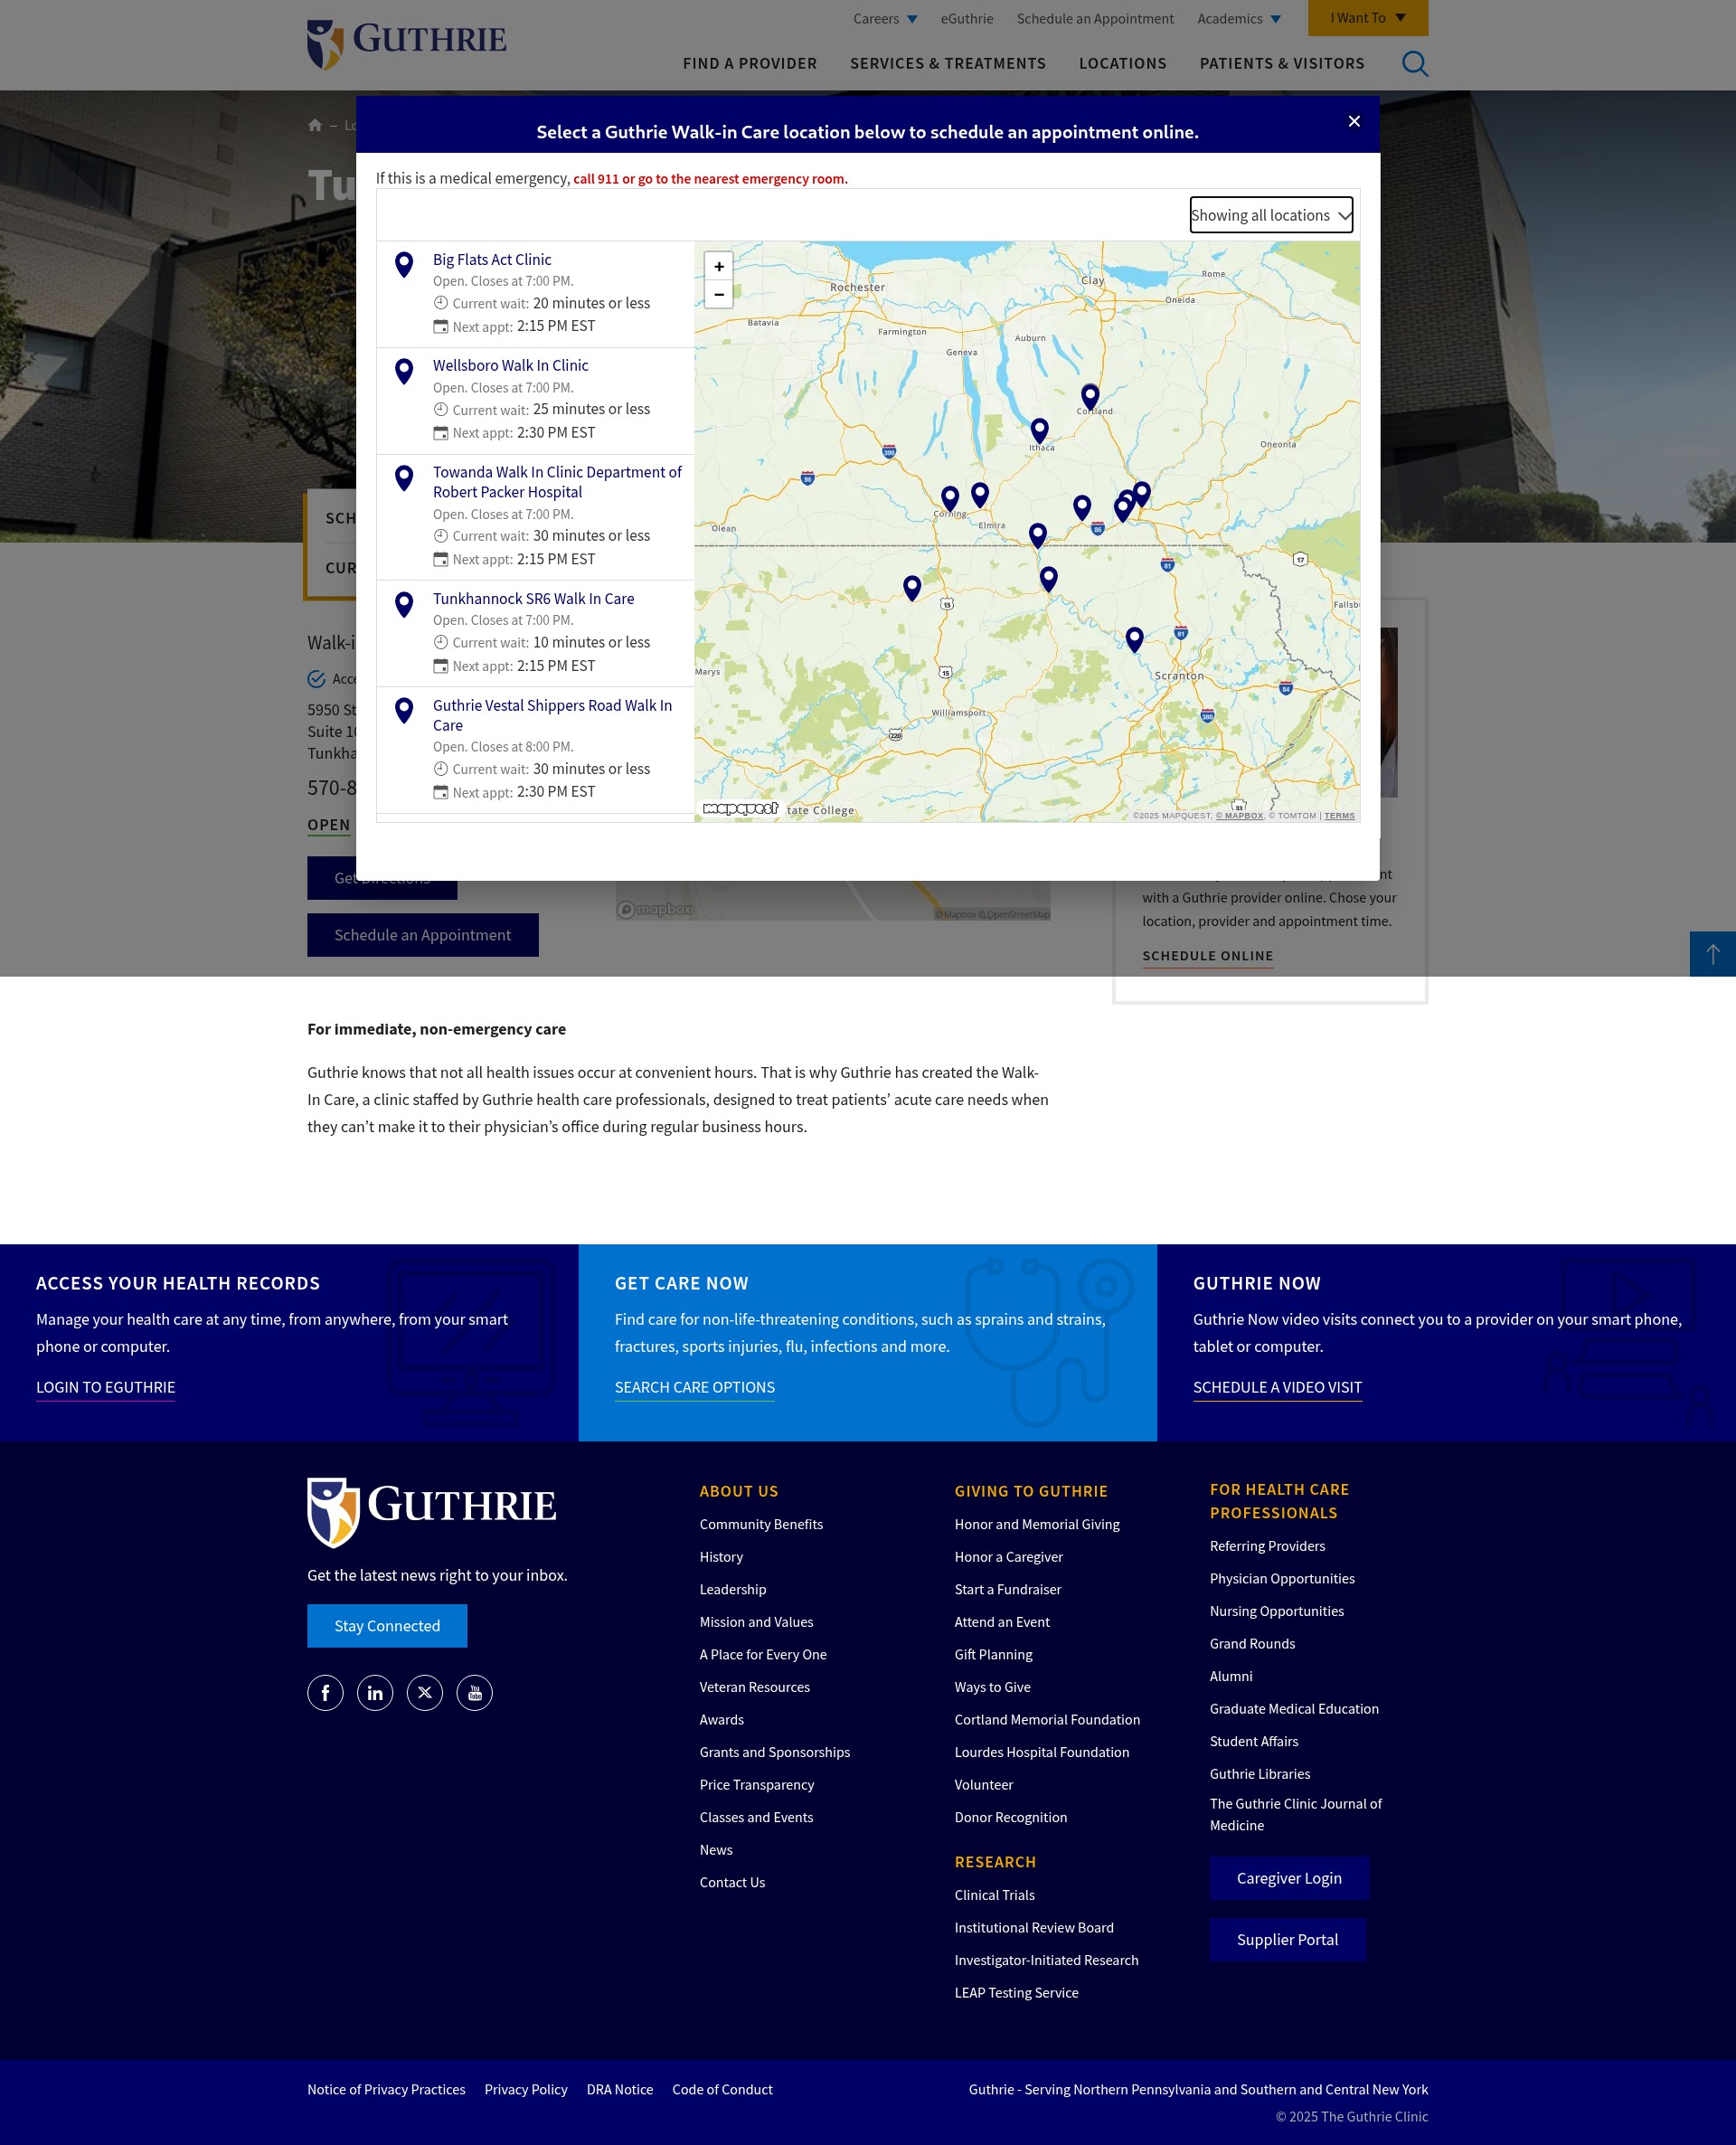Image resolution: width=1736 pixels, height=2145 pixels.
Task: Click SEARCH CARE OPTIONS link
Action: coord(694,1388)
